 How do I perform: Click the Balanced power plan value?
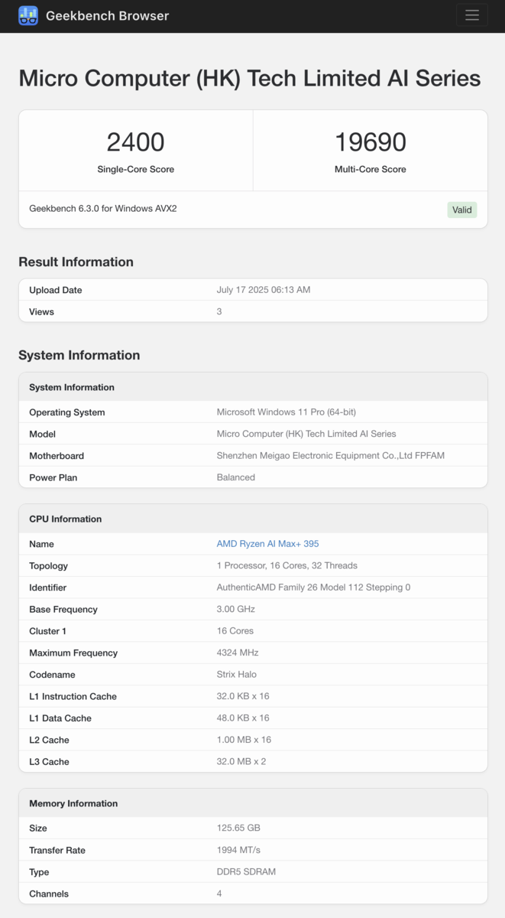coord(236,477)
